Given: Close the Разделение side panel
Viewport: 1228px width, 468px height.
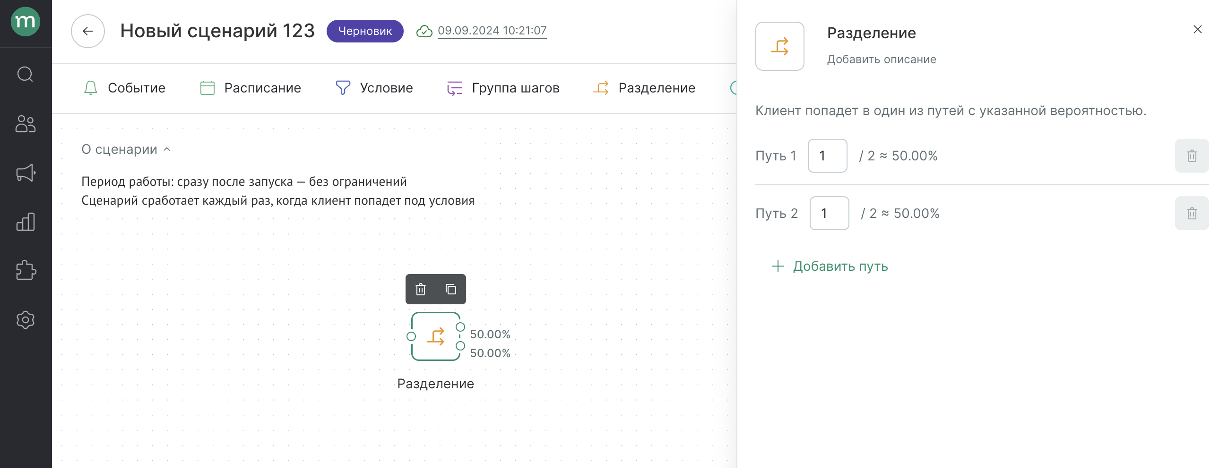Looking at the screenshot, I should click(1197, 30).
